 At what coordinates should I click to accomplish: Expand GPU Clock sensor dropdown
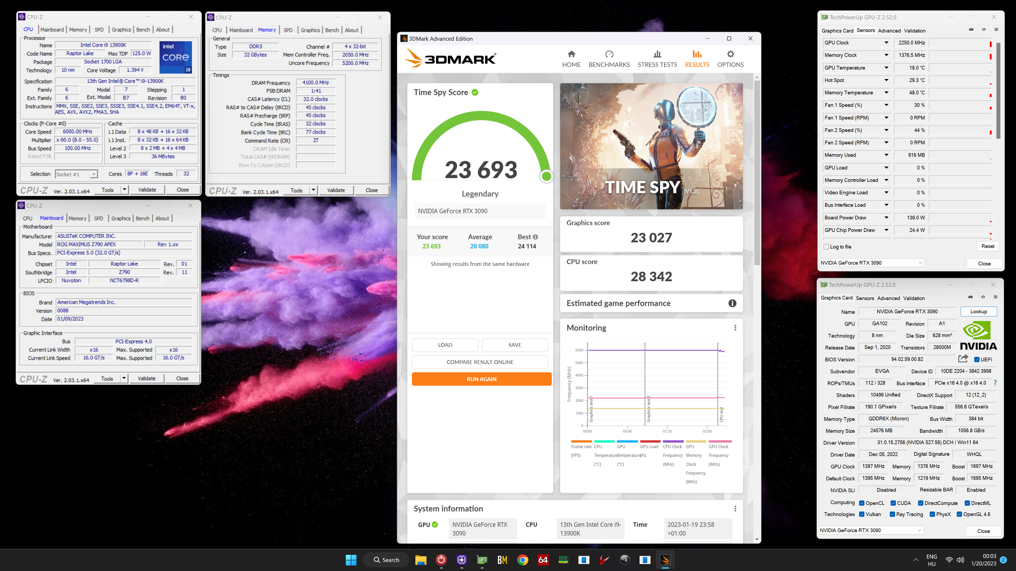[886, 43]
